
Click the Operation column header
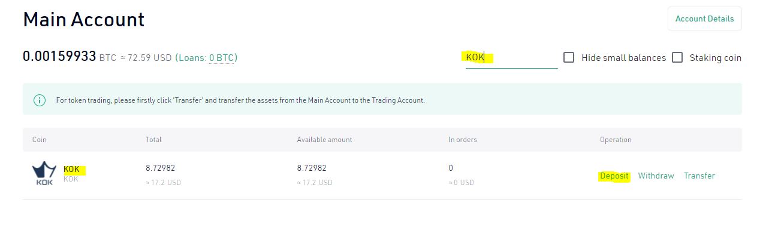pos(616,140)
